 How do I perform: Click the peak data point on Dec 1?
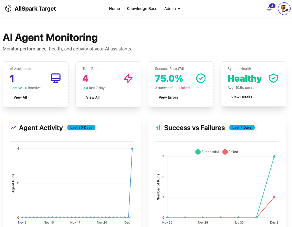point(132,148)
